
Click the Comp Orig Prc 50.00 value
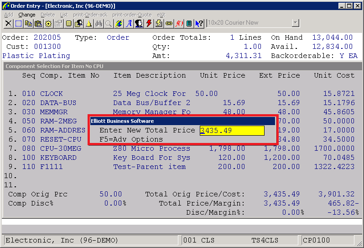[111, 194]
